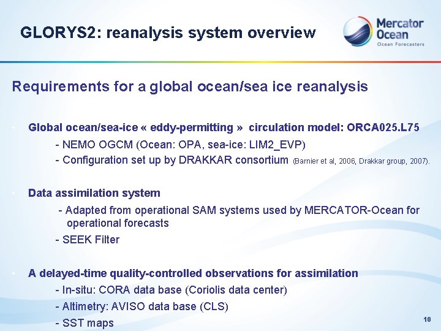Screen dimensions: 441x331
Task: Click '- Altimetry: AVISO data base (CLS)'
Action: (x=141, y=306)
